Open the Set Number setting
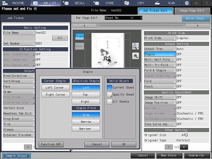 tap(19, 43)
